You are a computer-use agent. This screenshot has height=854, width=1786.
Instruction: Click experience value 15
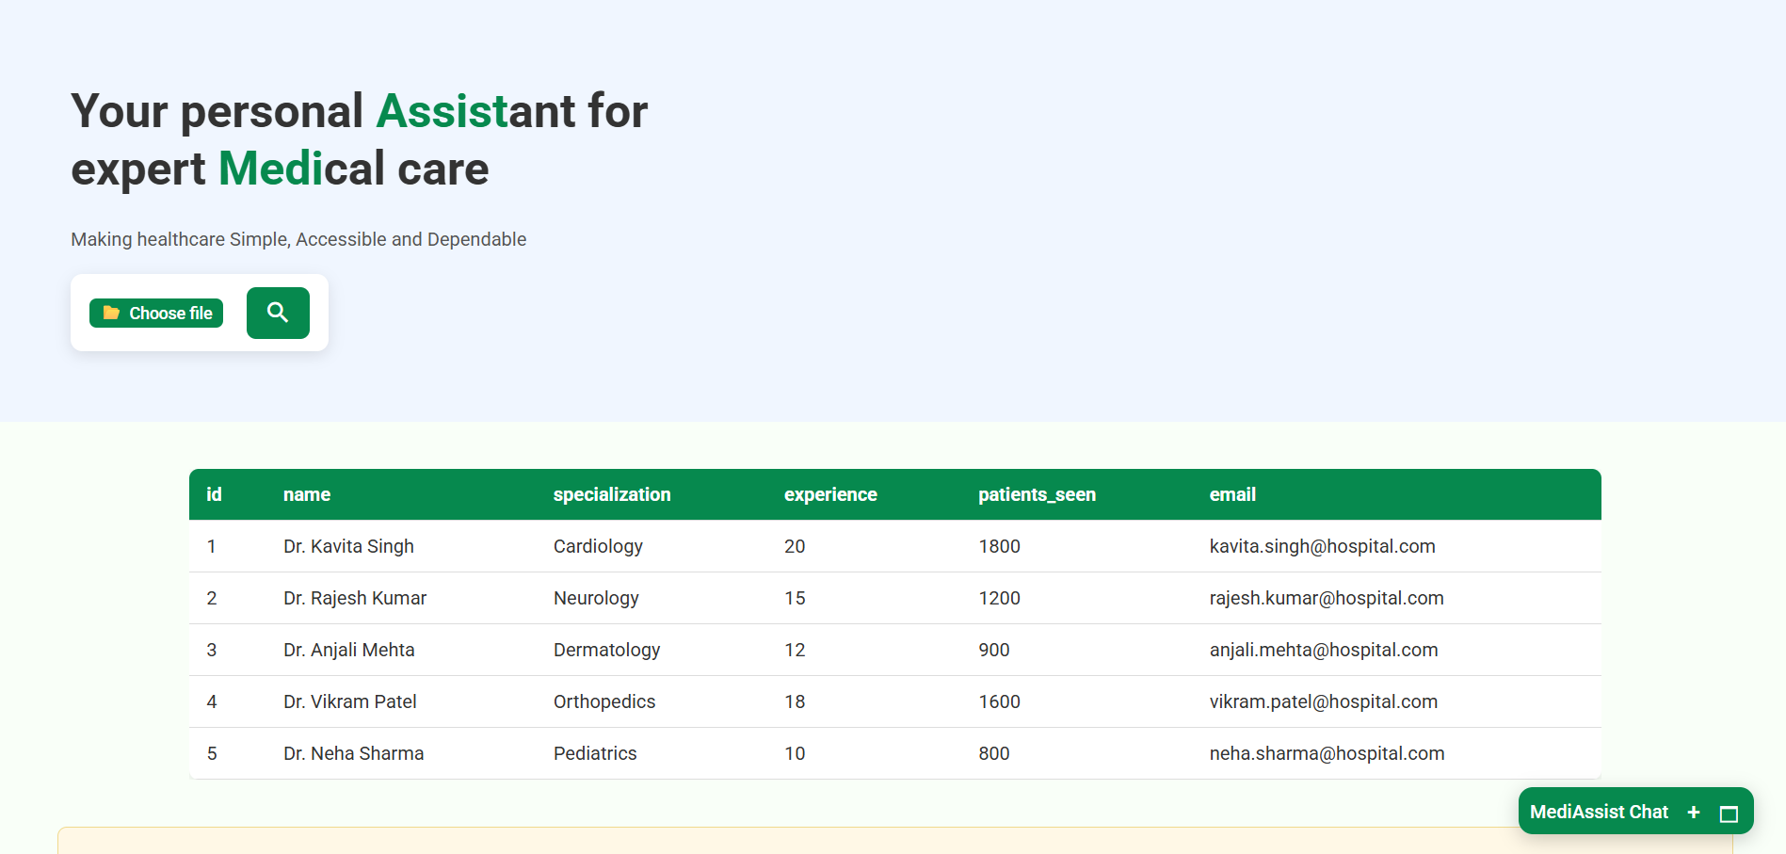(x=795, y=598)
